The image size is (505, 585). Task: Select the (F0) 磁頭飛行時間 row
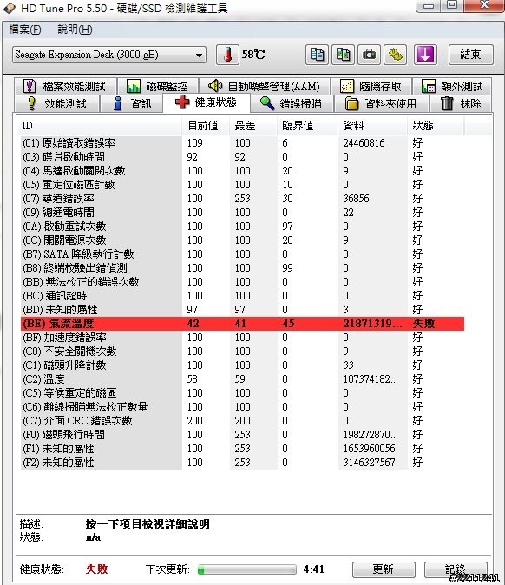[x=242, y=434]
